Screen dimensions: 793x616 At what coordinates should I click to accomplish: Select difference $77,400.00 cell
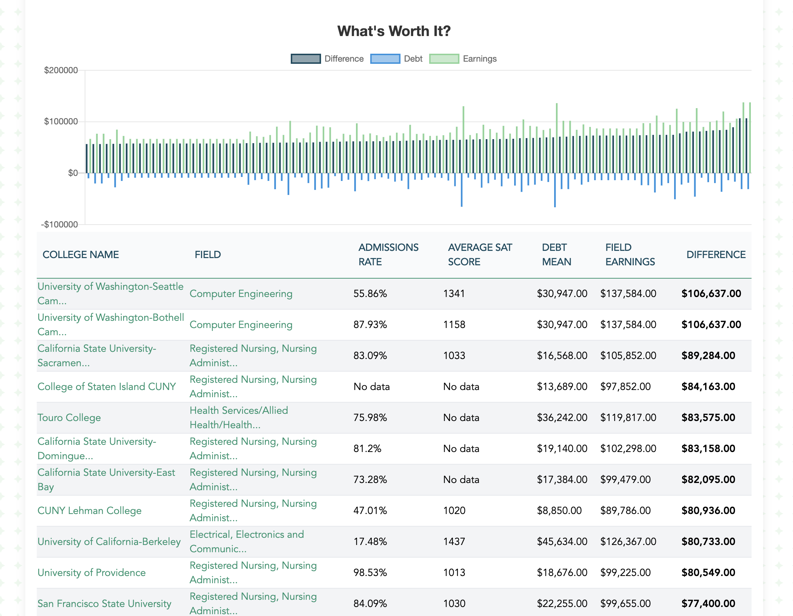coord(708,604)
